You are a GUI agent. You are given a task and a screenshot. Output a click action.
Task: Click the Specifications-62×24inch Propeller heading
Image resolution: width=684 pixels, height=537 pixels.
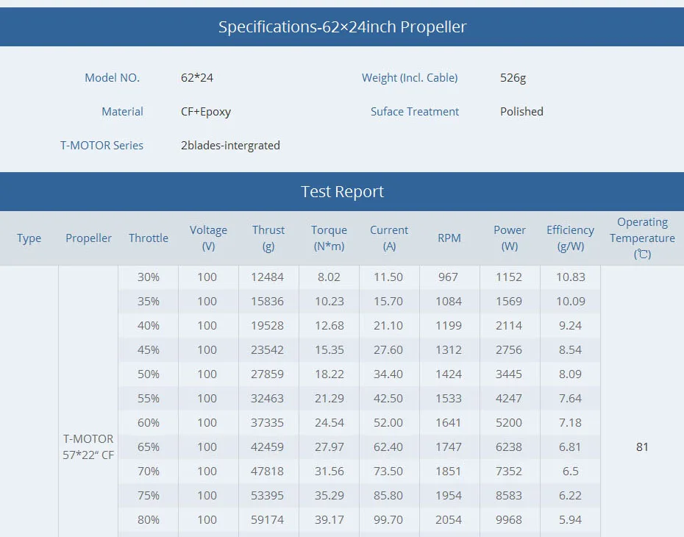[x=342, y=27]
